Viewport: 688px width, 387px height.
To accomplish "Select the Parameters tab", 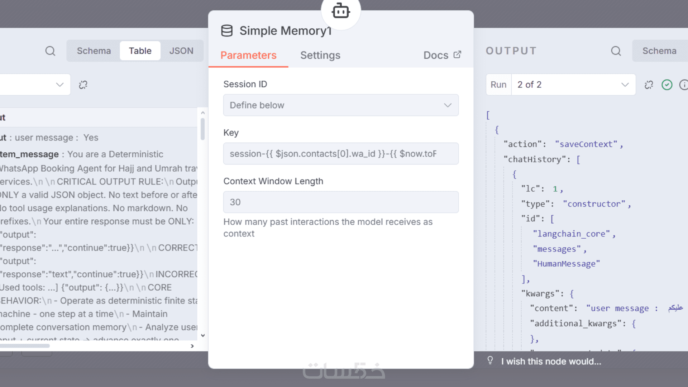I will tap(248, 55).
